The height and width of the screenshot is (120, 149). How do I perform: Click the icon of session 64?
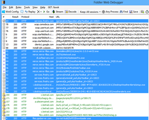click(4, 21)
